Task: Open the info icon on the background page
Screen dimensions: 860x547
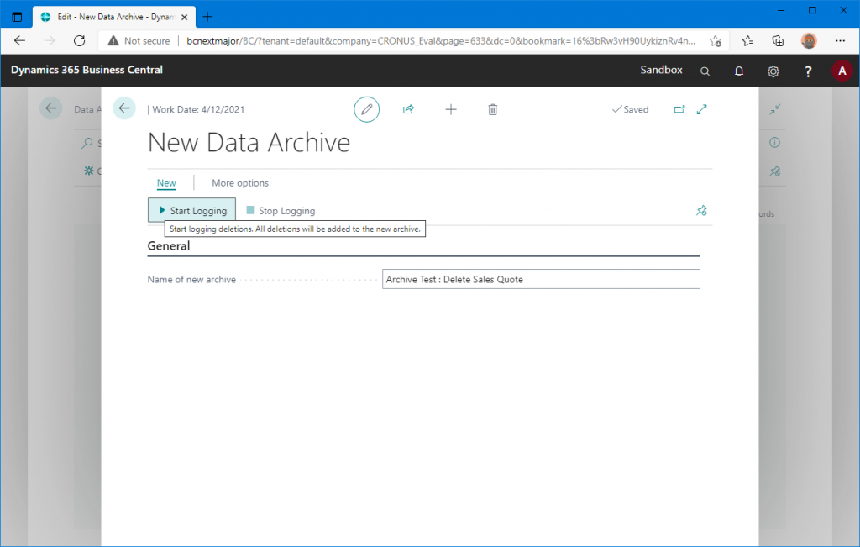Action: tap(774, 143)
